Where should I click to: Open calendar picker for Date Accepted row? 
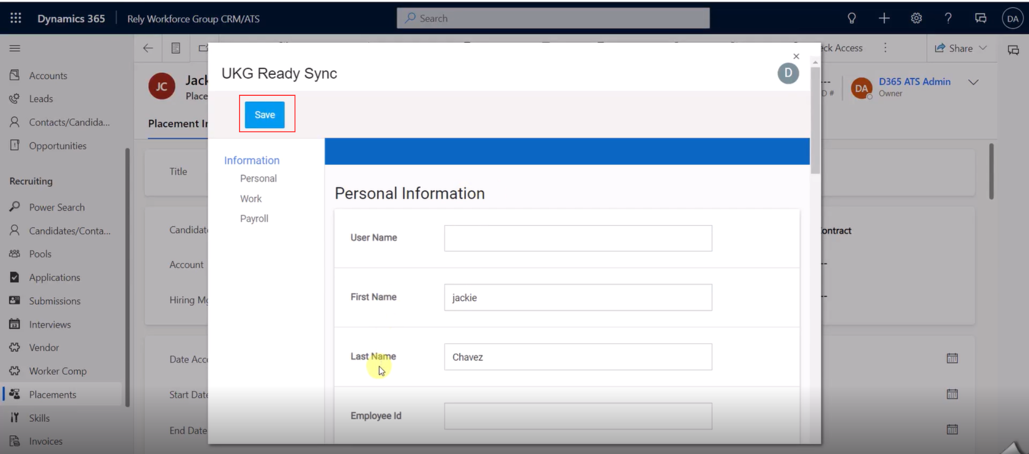[952, 358]
